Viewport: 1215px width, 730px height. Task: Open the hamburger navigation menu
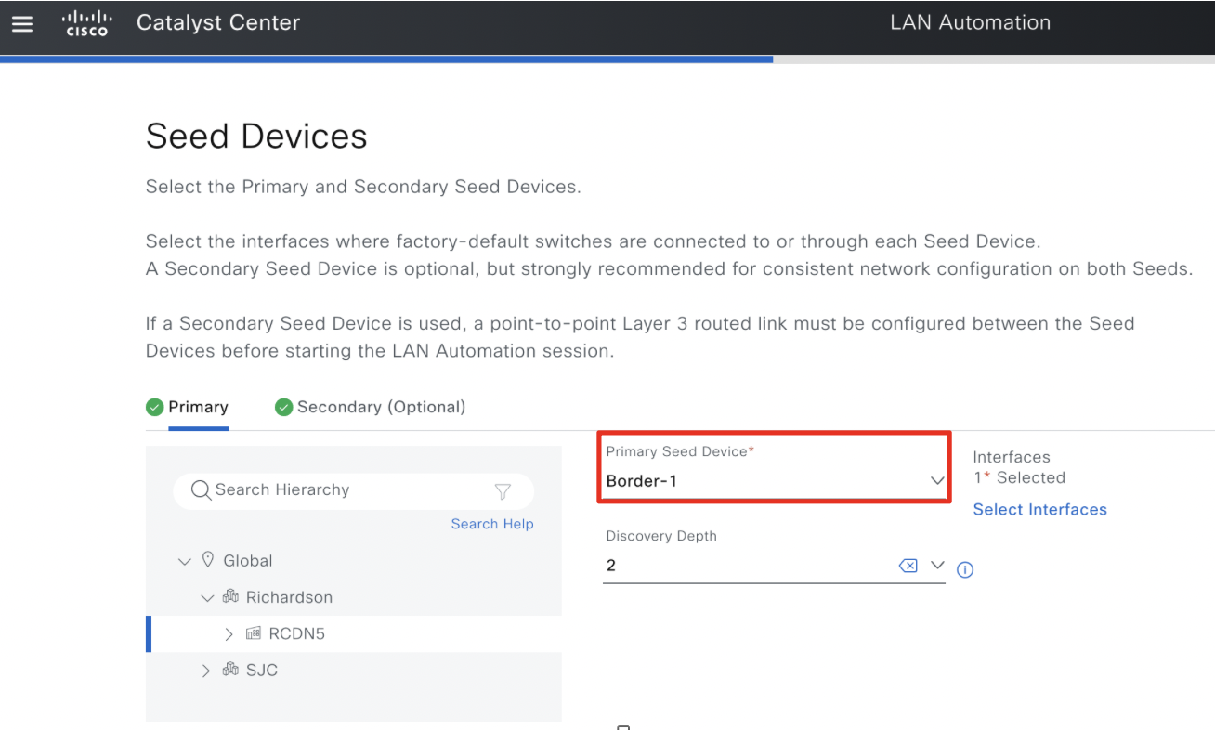[22, 25]
